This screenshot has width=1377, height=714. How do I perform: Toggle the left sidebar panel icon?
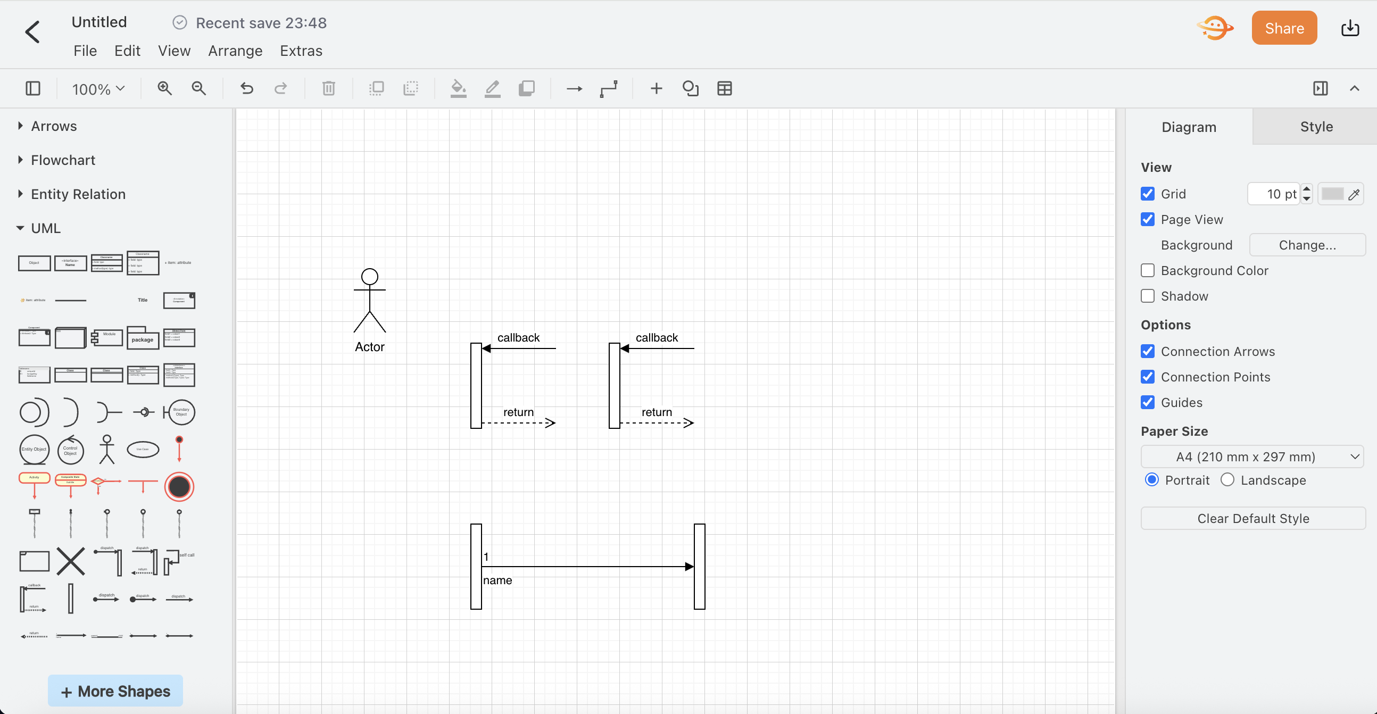click(33, 88)
